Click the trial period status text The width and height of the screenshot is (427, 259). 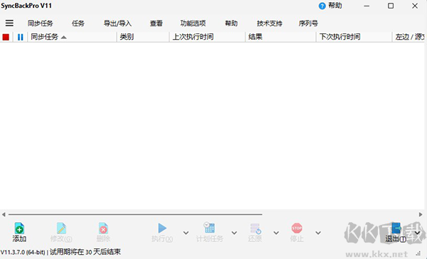(85, 252)
